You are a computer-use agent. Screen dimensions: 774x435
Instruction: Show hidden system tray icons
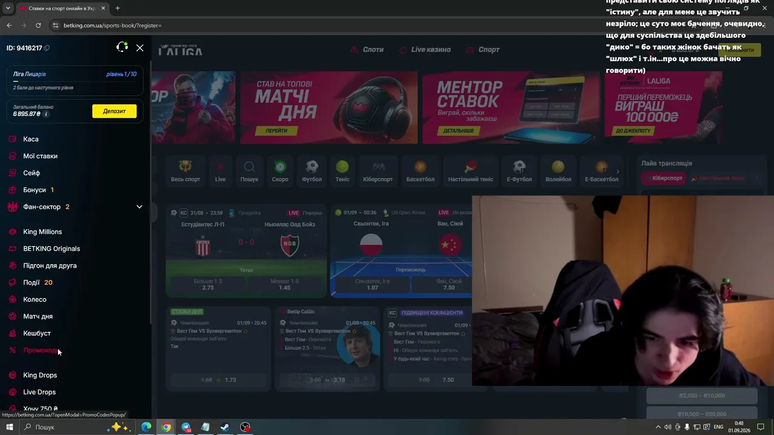[658, 427]
